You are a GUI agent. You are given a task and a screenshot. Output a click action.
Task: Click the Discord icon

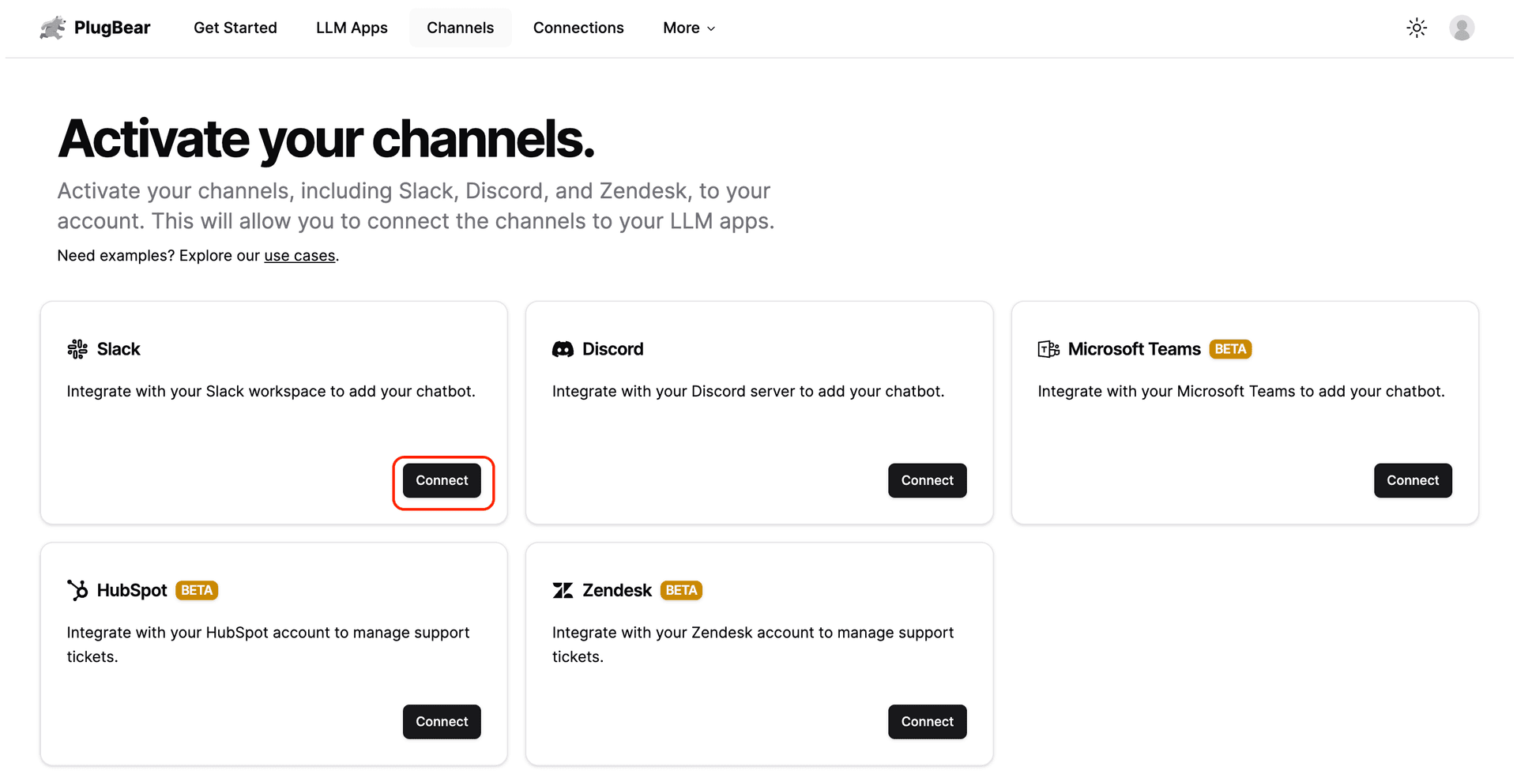[563, 348]
